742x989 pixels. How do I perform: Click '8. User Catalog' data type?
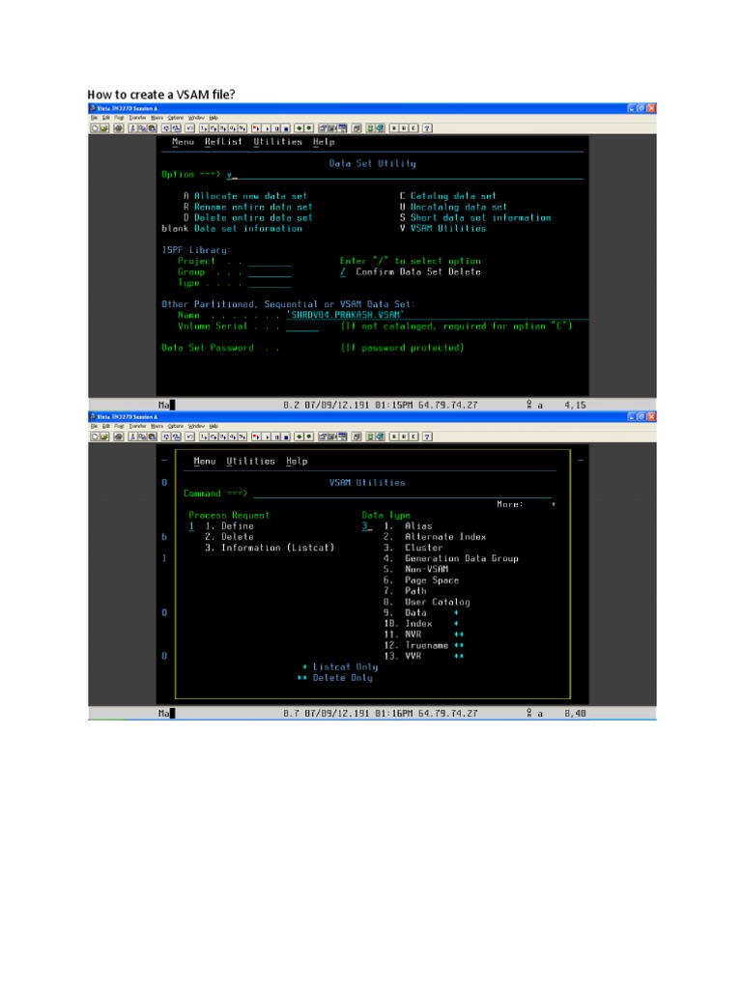click(x=426, y=602)
